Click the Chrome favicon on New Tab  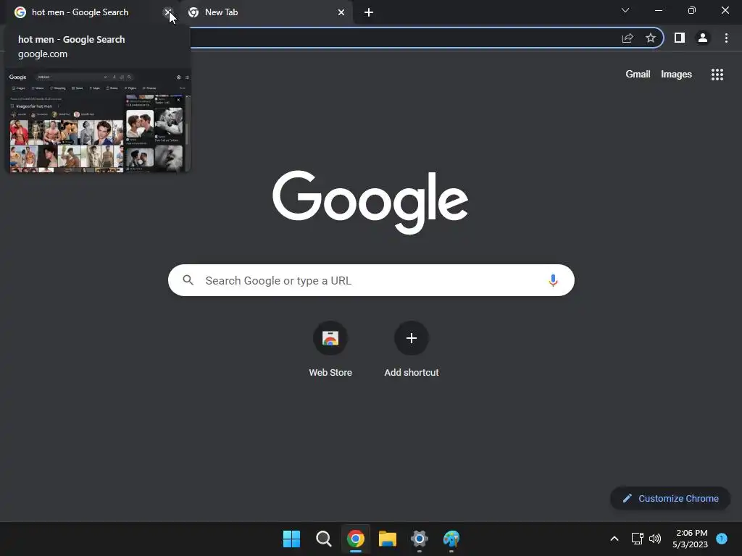pos(193,12)
